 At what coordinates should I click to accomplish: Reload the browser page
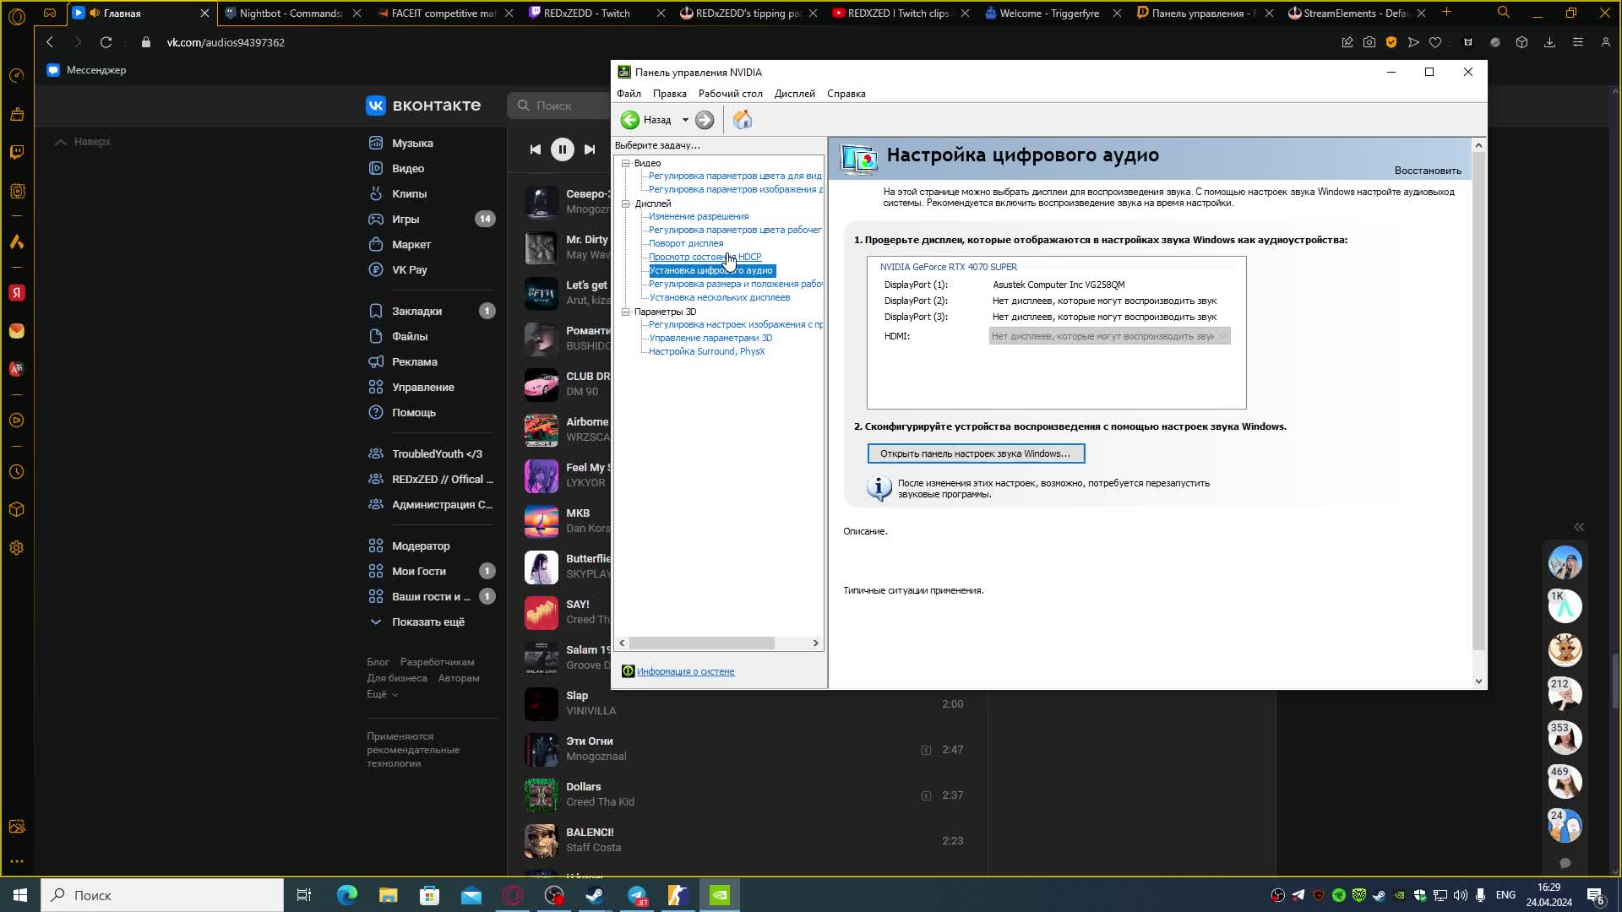tap(106, 42)
